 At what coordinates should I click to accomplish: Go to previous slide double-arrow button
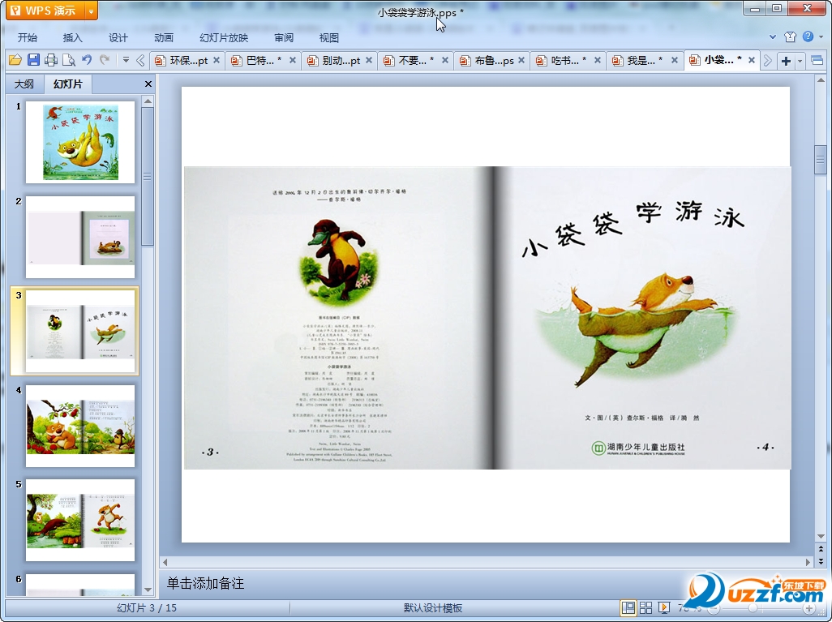pyautogui.click(x=821, y=550)
